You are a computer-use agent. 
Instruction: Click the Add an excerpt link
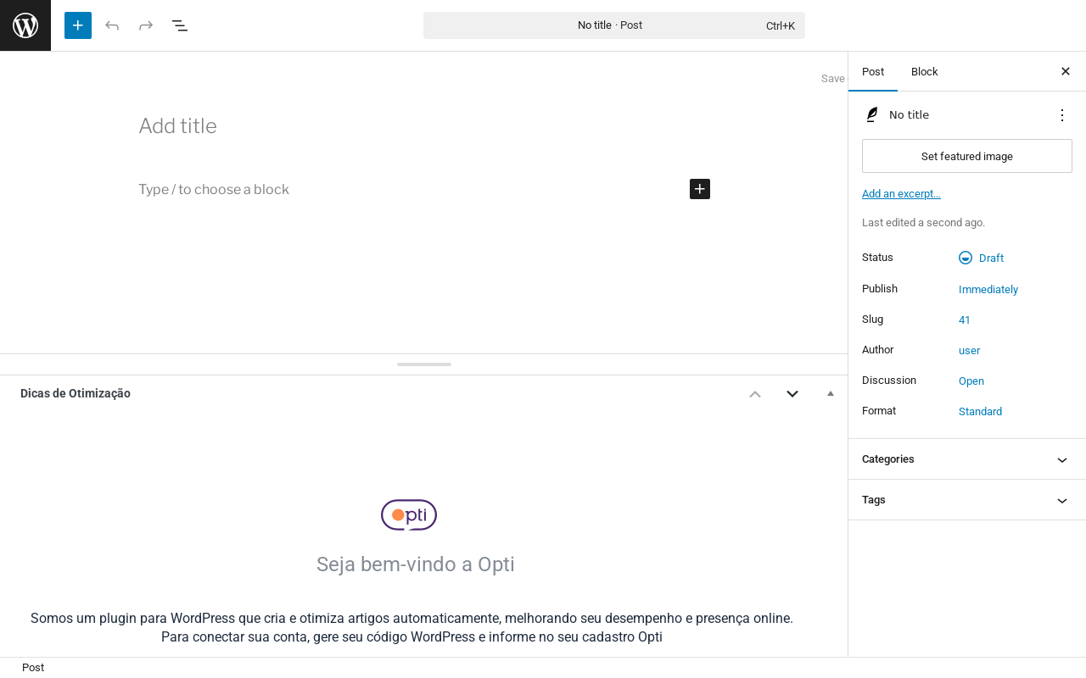click(x=901, y=193)
